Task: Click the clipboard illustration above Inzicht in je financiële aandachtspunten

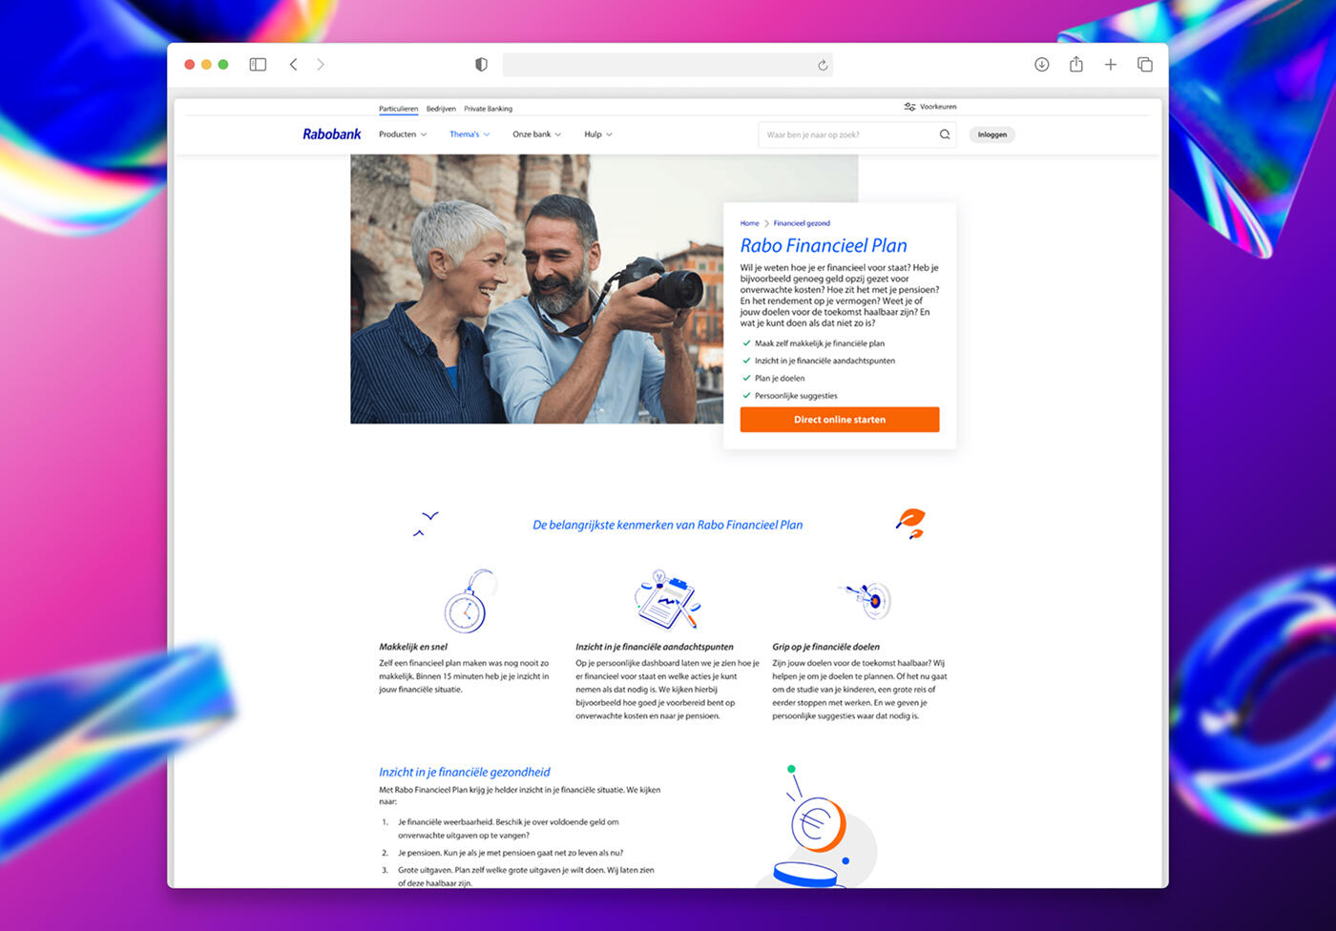Action: click(667, 600)
